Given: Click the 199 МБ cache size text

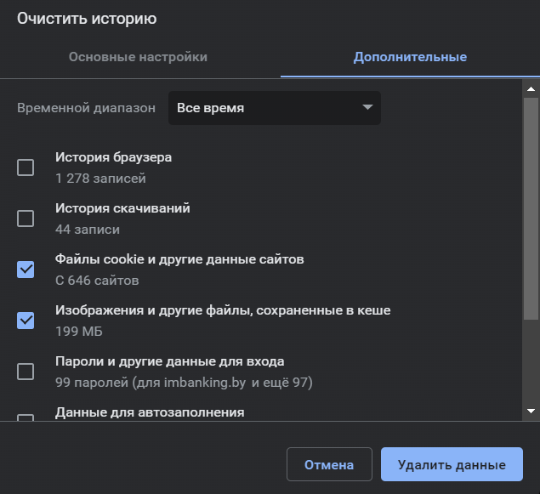Looking at the screenshot, I should (x=79, y=331).
